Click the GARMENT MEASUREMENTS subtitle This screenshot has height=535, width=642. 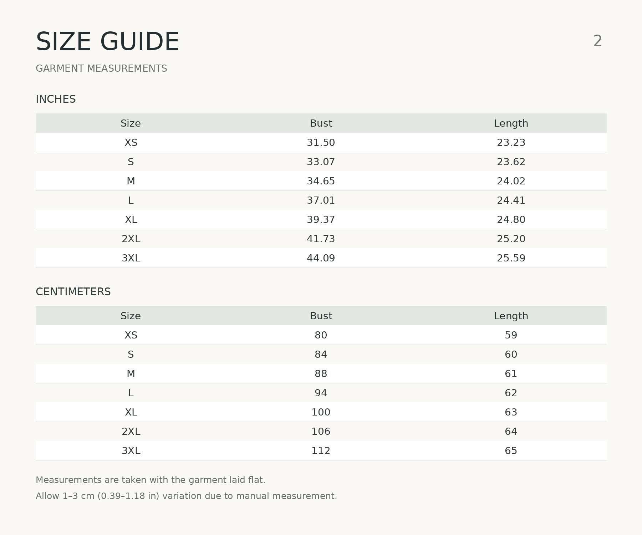click(101, 68)
